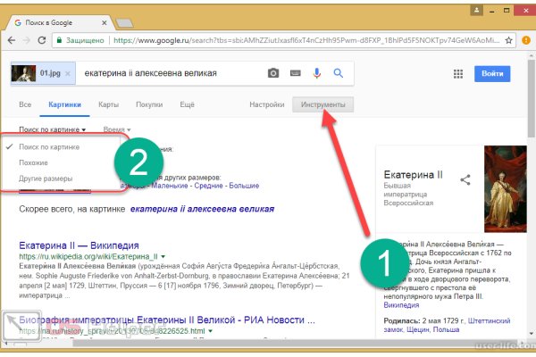This screenshot has height=357, width=536.
Task: Expand Поиск по картинке dropdown
Action: click(x=53, y=129)
